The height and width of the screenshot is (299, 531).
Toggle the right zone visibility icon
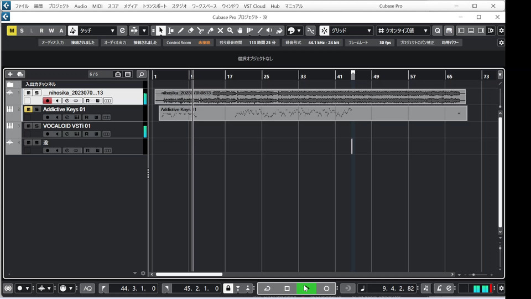coord(481,30)
